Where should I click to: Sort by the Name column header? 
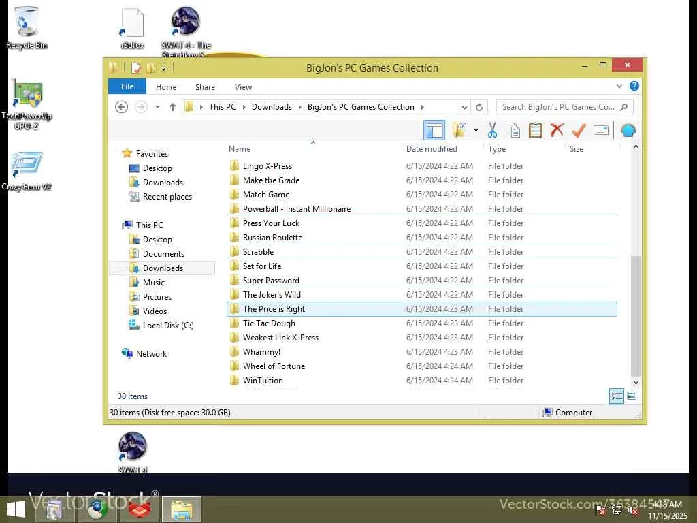click(x=240, y=149)
